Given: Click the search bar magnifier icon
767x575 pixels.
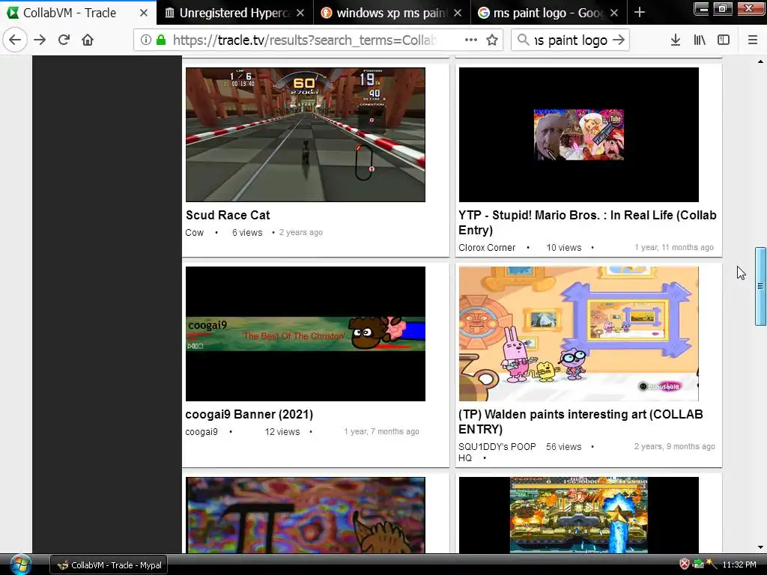Looking at the screenshot, I should [x=523, y=40].
